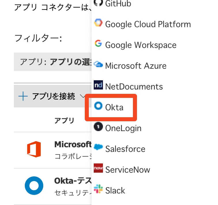This screenshot has width=218, height=205.
Task: Expand the アプリ filter selector
Action: tap(55, 61)
